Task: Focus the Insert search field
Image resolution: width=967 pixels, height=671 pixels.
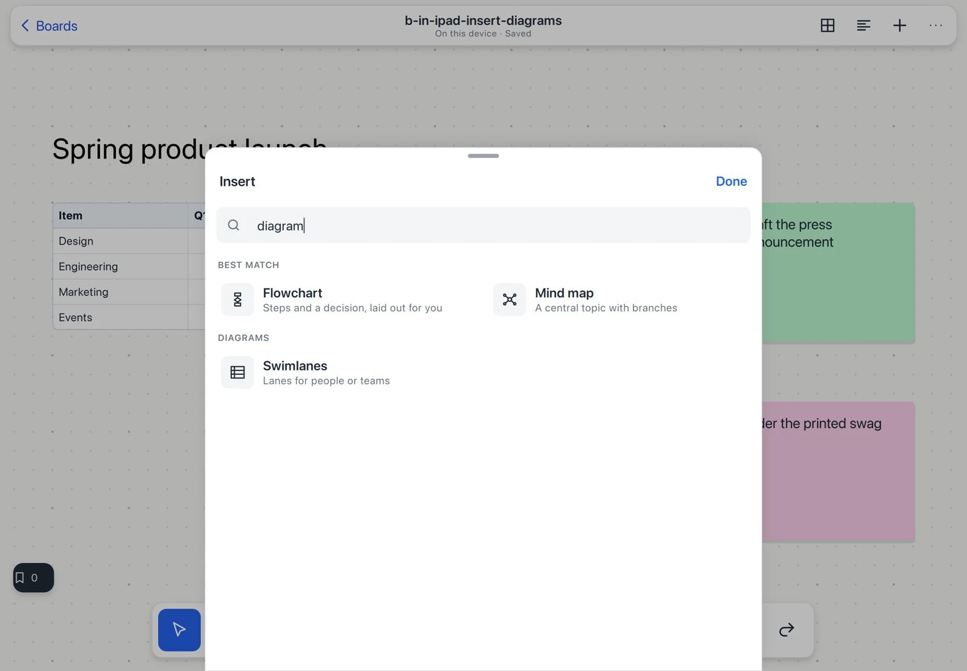Action: [483, 226]
